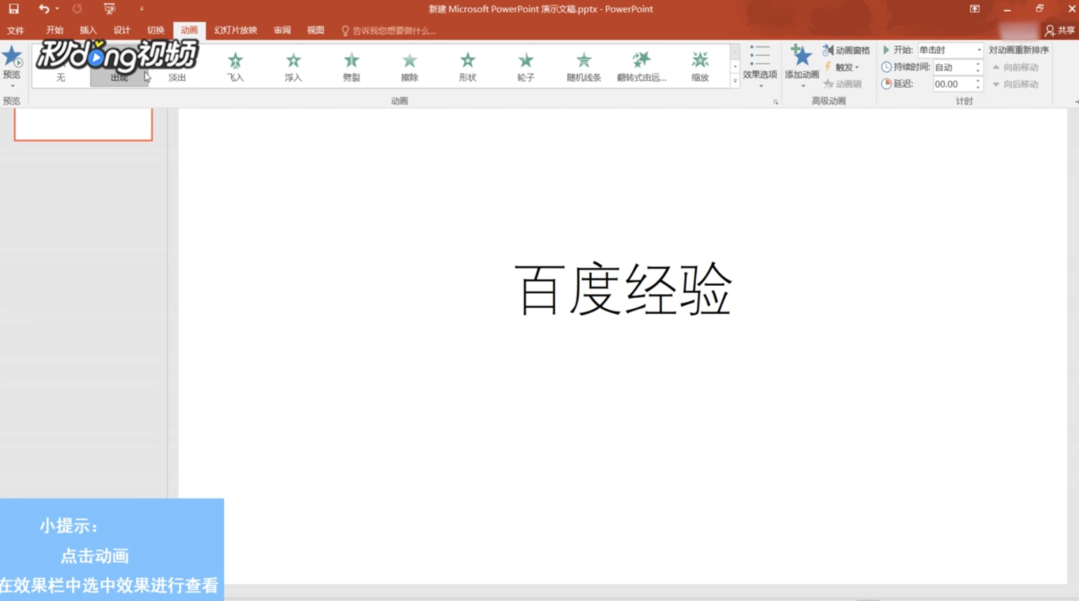Increase 持续时间 with the up spinner
This screenshot has height=601, width=1079.
(978, 63)
